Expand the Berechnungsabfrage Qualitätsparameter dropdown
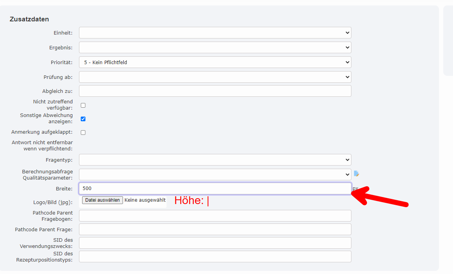 (x=215, y=175)
